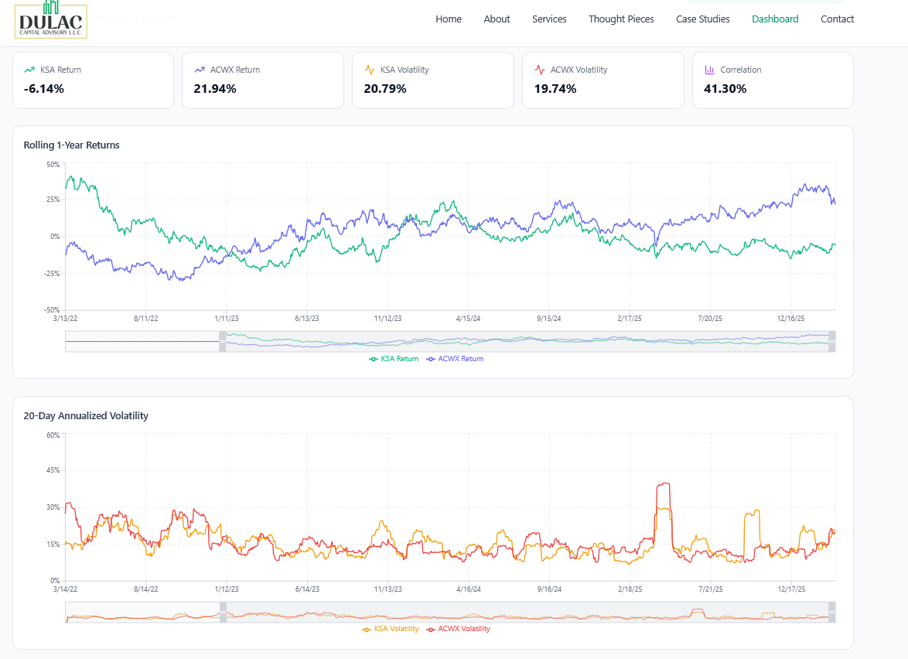Screen dimensions: 908x659
Task: Click the KSA Return legend marker
Action: (x=372, y=358)
